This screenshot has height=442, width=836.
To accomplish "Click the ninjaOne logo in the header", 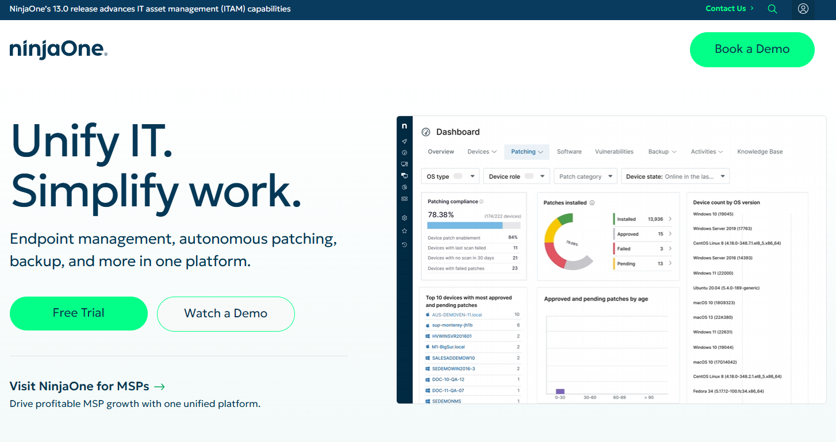I will tap(59, 49).
